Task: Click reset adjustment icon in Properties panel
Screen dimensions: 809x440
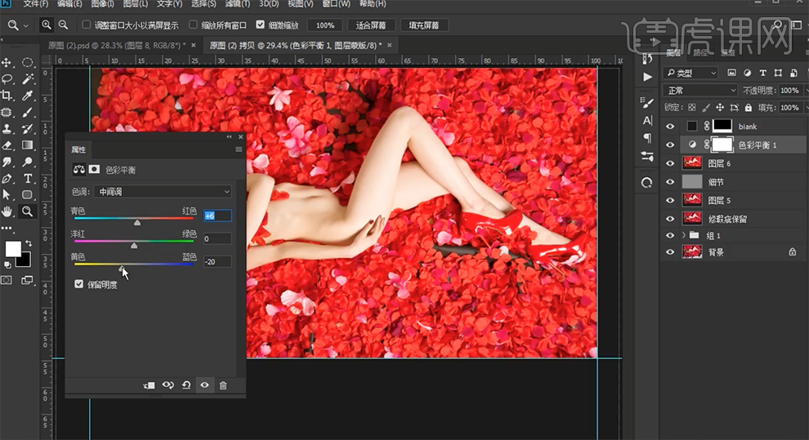Action: coord(186,385)
